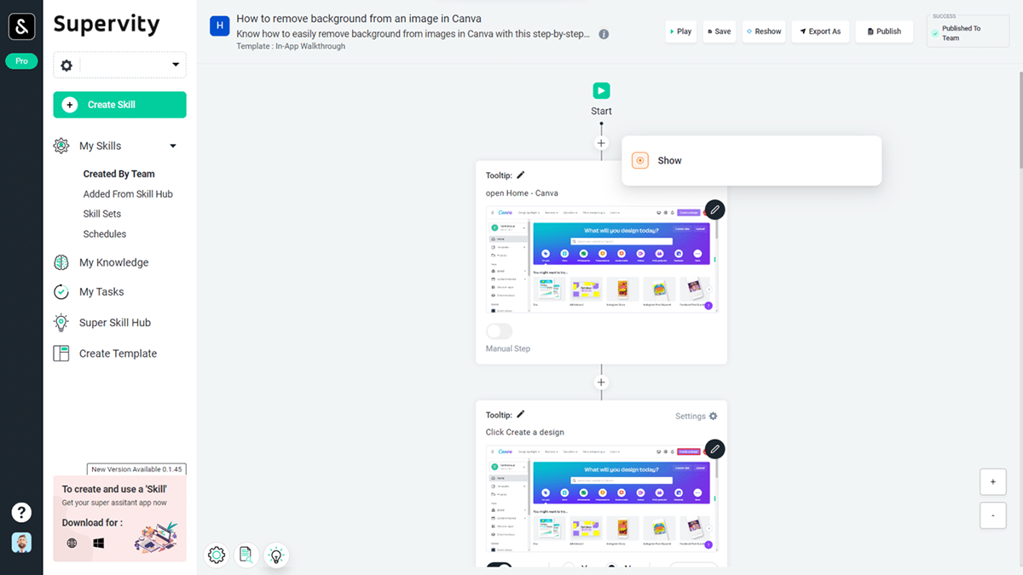1023x575 pixels.
Task: Open the Export As button
Action: click(821, 32)
